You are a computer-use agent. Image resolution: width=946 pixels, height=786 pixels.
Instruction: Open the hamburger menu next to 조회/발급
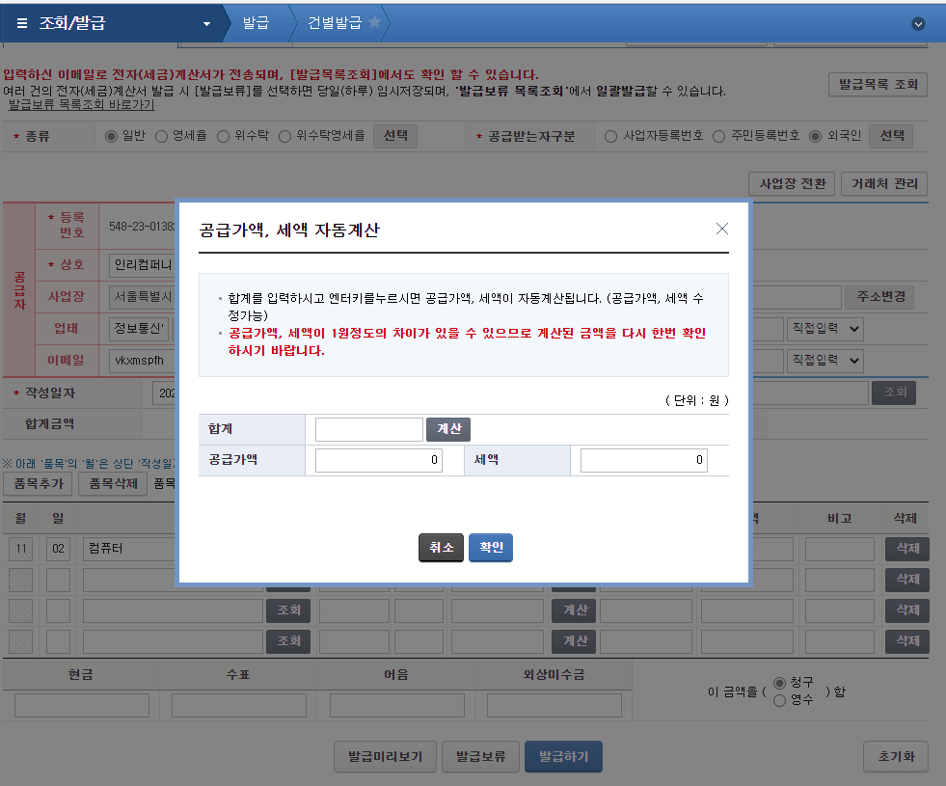(x=20, y=22)
